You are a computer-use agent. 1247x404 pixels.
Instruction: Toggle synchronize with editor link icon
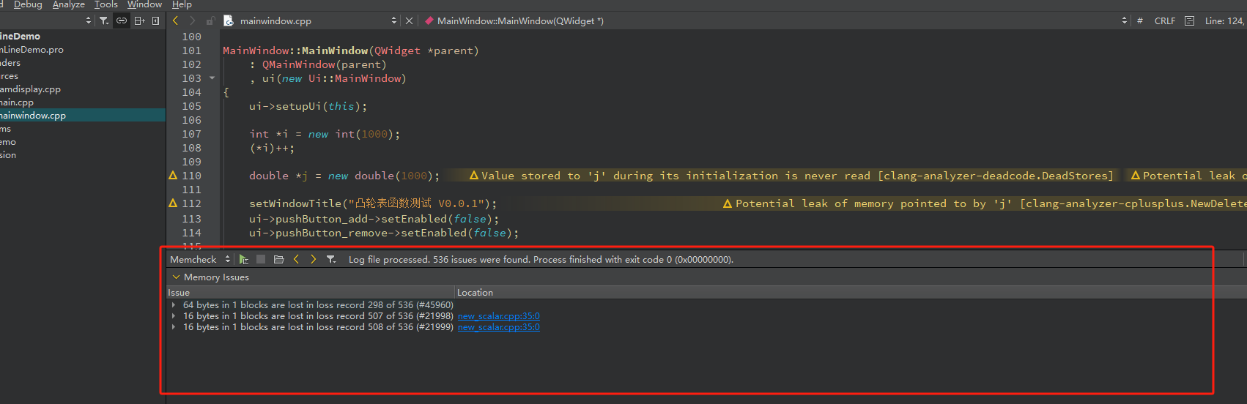coord(122,20)
